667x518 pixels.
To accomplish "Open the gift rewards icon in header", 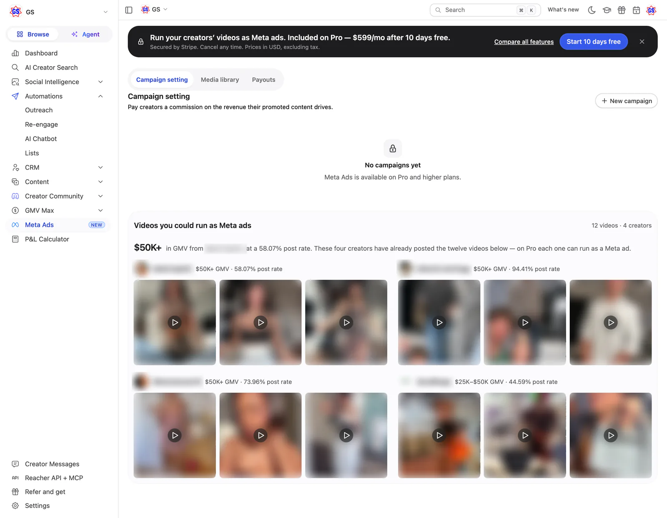I will click(x=622, y=10).
